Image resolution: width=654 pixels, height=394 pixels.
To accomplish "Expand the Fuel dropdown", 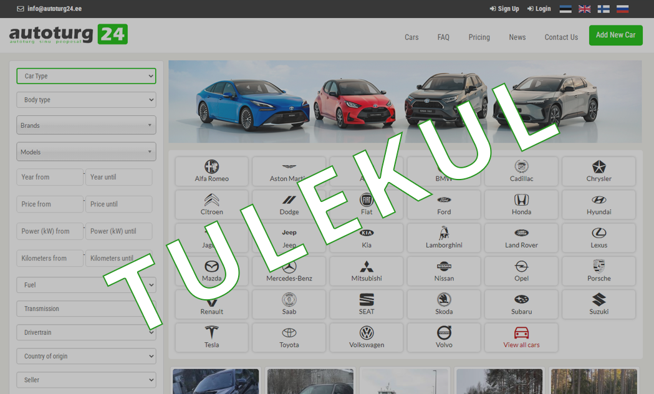I will pyautogui.click(x=86, y=285).
